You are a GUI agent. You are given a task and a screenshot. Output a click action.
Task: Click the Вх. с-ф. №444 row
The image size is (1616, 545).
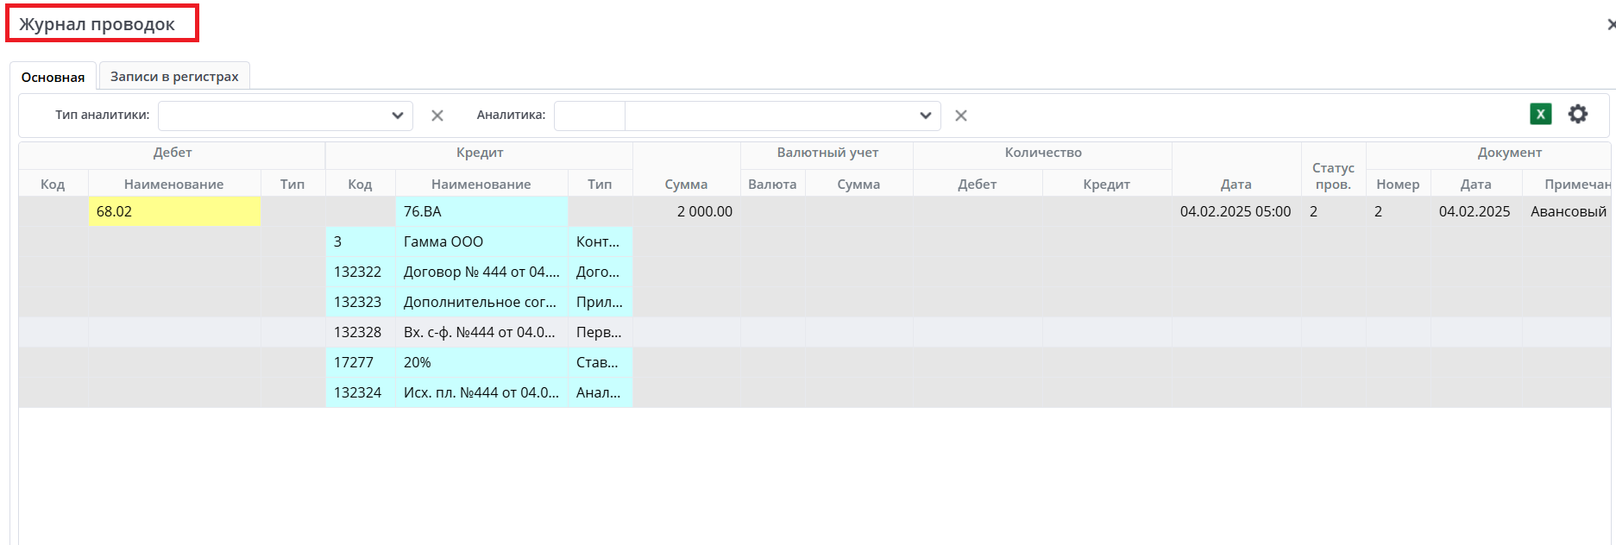coord(481,332)
